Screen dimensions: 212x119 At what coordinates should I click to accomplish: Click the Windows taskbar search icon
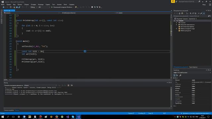point(8,117)
